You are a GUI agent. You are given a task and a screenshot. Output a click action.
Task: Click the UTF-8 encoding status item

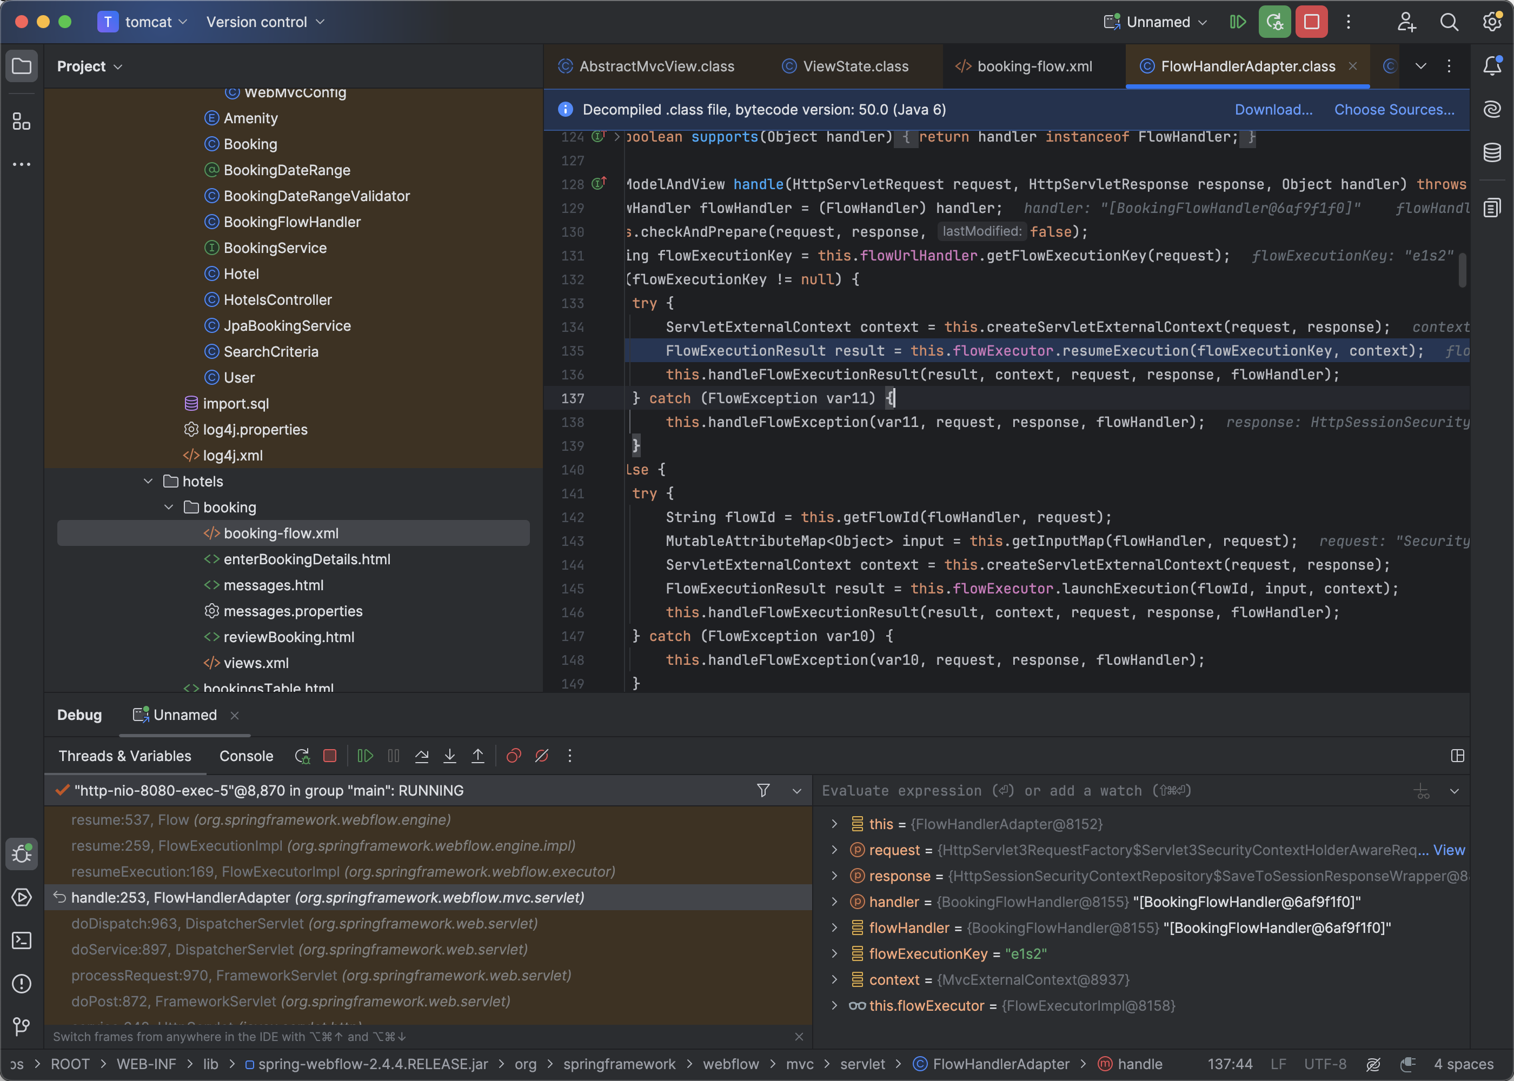[1325, 1064]
